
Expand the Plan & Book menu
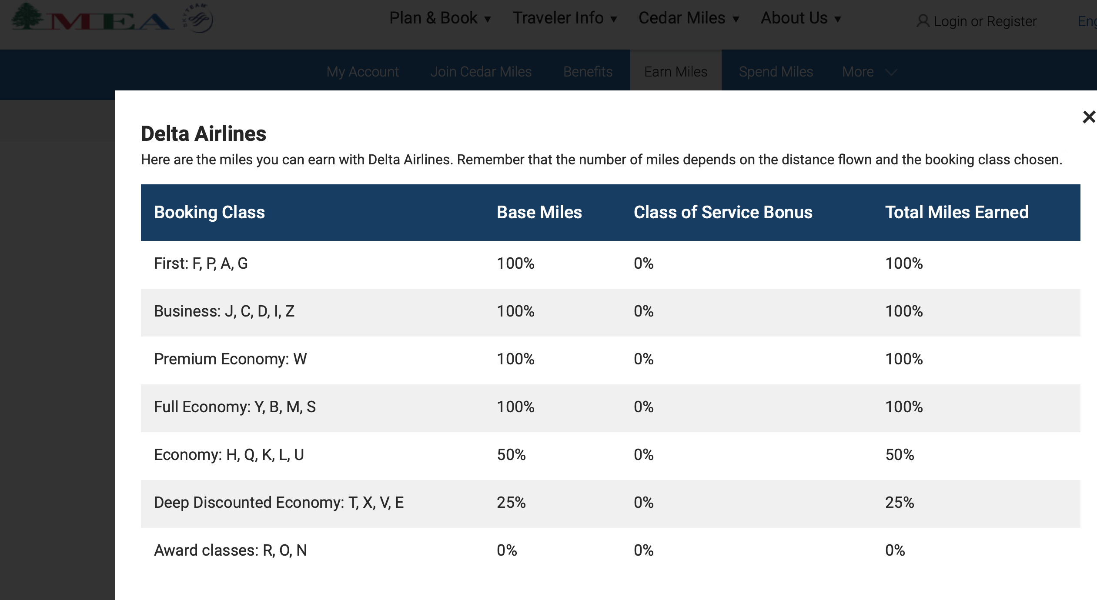[x=440, y=18]
